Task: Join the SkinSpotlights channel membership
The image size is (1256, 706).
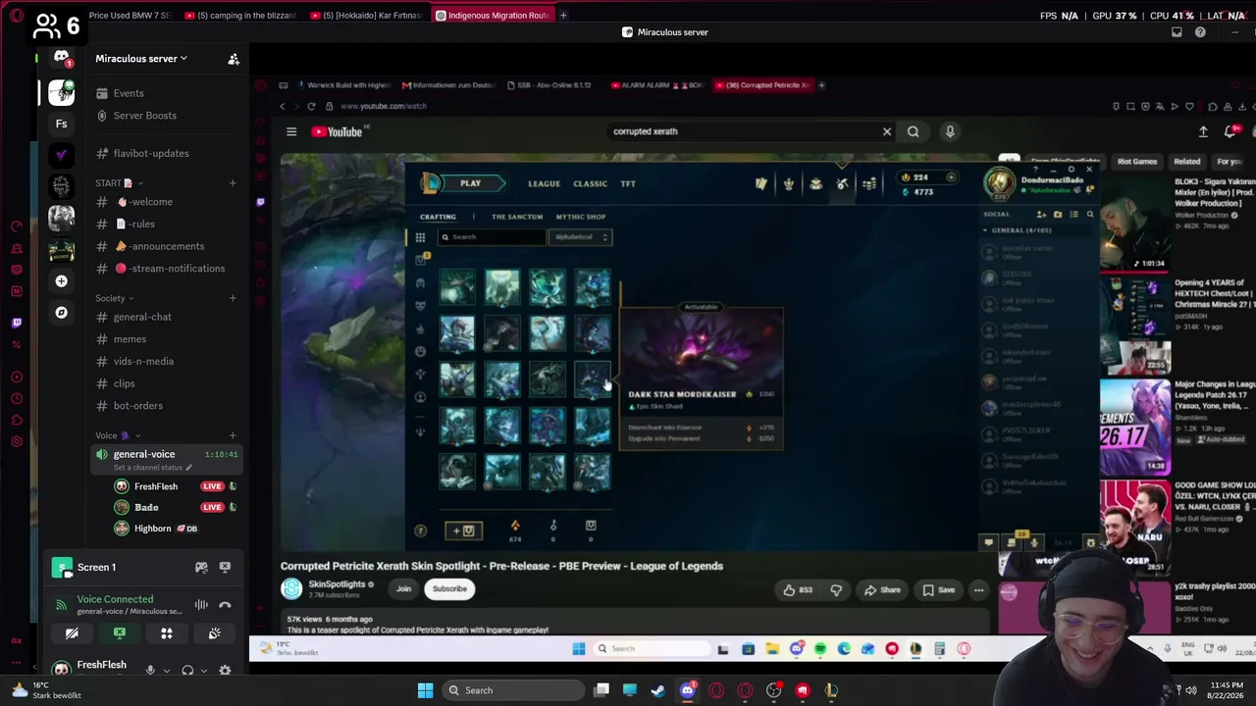Action: pyautogui.click(x=403, y=589)
